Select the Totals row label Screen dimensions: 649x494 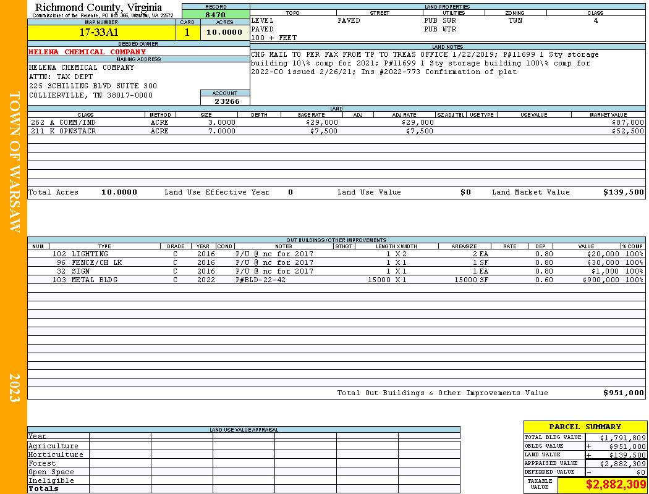point(43,488)
